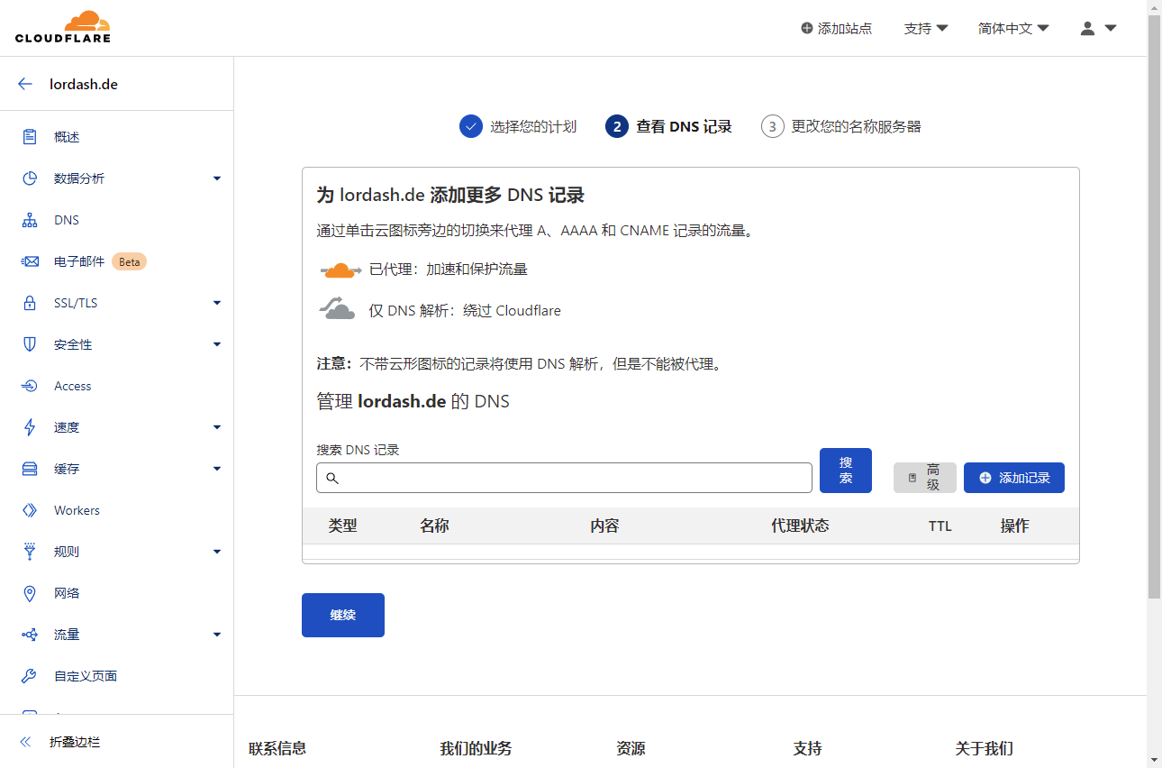Expand the 安全性 submenu arrow
This screenshot has height=768, width=1162.
(217, 344)
